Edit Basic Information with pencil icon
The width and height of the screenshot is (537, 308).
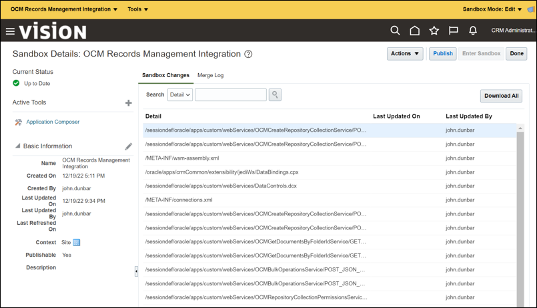tap(129, 146)
